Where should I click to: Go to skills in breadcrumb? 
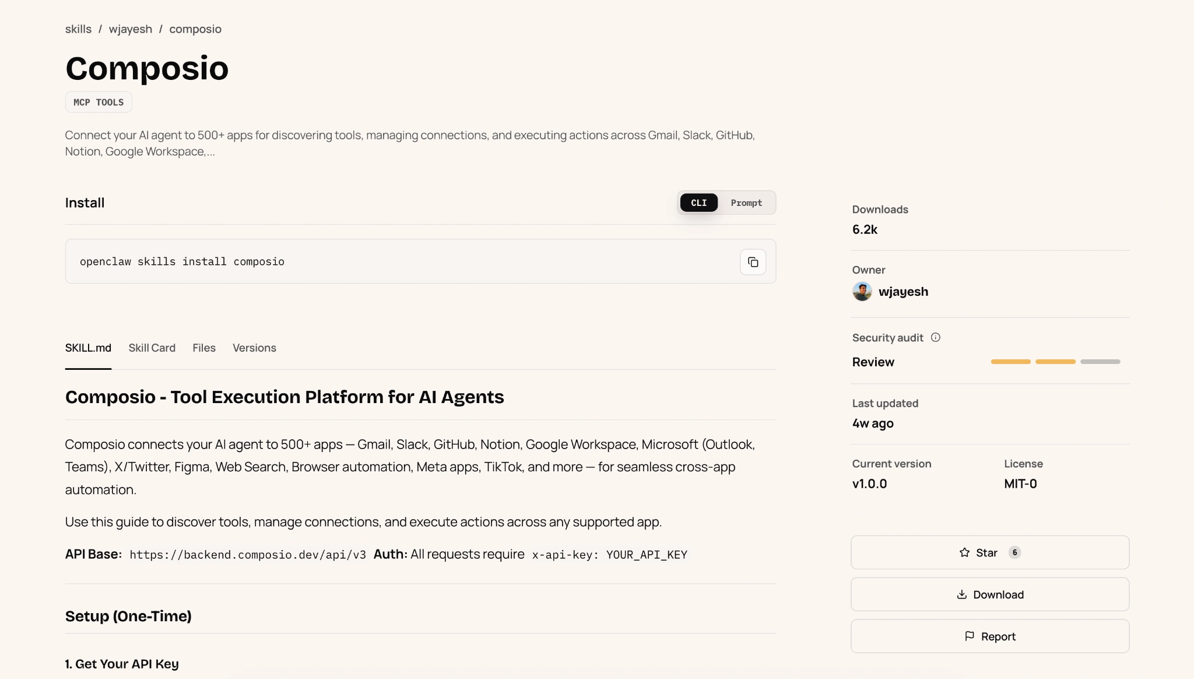[78, 29]
